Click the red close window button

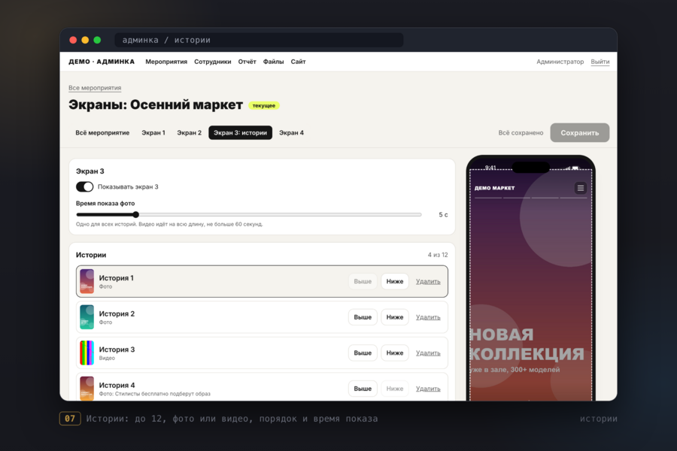pos(73,40)
